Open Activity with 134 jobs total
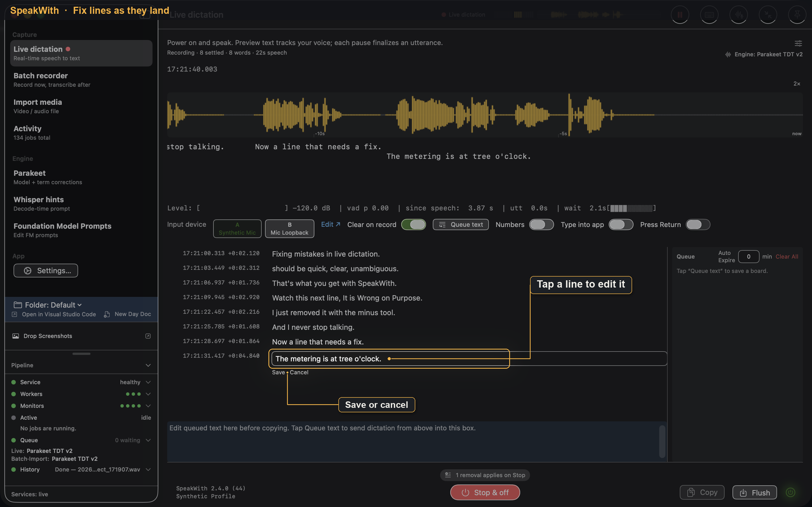The width and height of the screenshot is (812, 507). (81, 133)
